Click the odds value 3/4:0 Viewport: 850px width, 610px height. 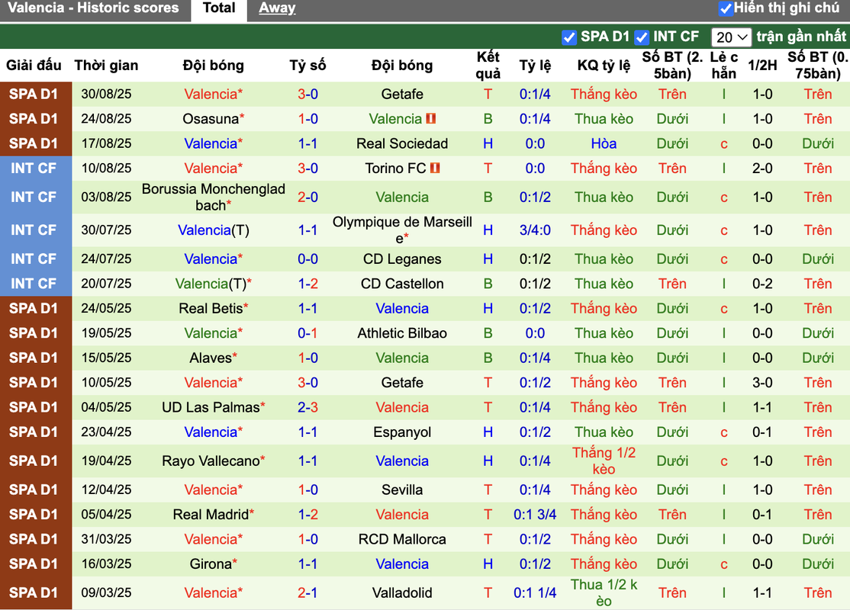(x=535, y=230)
